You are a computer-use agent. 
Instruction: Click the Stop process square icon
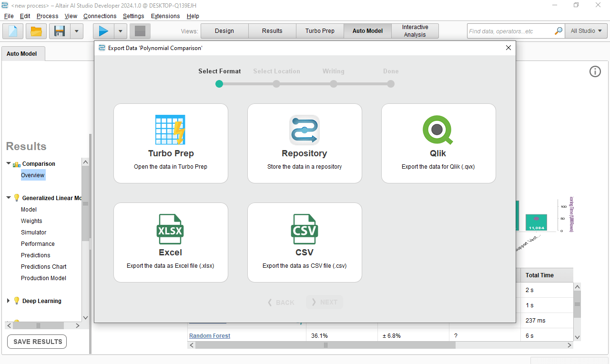pos(140,31)
